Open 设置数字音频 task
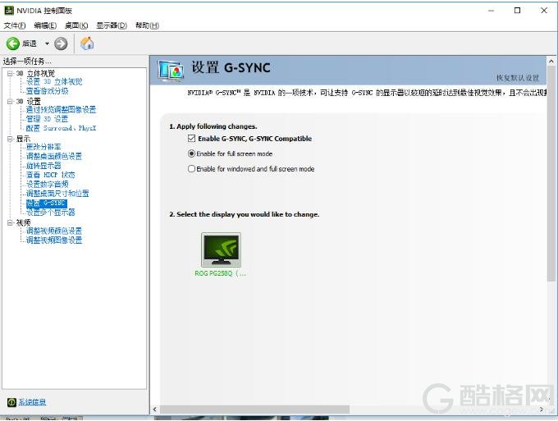This screenshot has height=421, width=558. click(x=47, y=184)
